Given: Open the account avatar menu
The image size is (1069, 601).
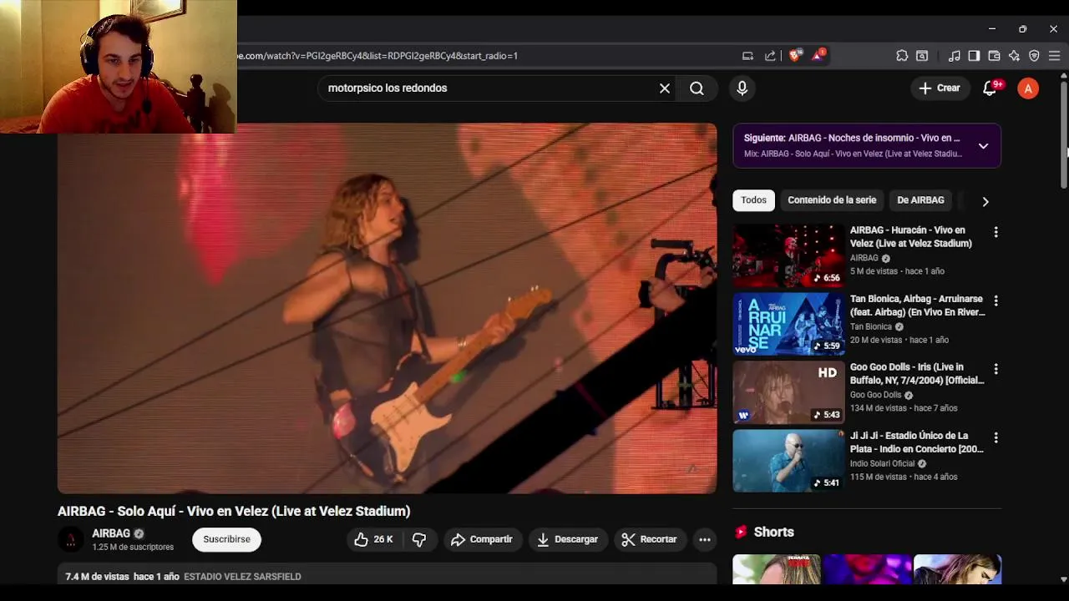Looking at the screenshot, I should click(1028, 88).
